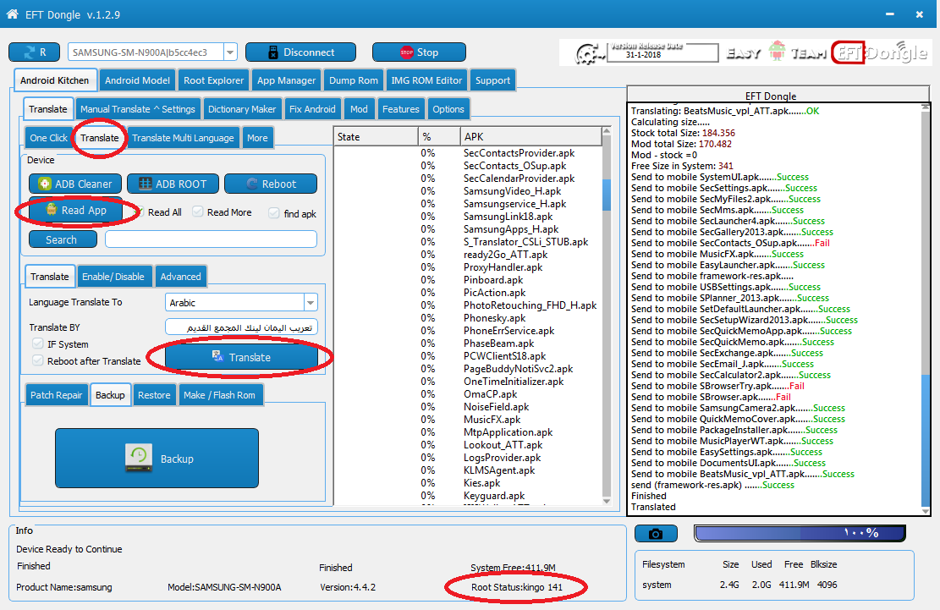Select the Fix Android tab
The image size is (940, 610).
(x=312, y=109)
